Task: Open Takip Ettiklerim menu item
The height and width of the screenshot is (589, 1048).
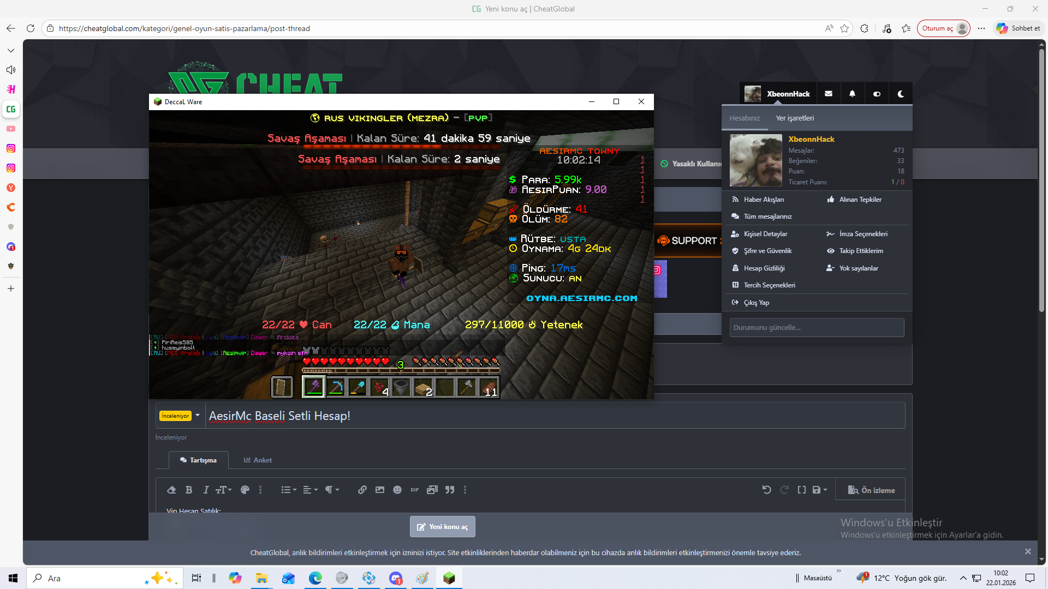Action: (x=861, y=251)
